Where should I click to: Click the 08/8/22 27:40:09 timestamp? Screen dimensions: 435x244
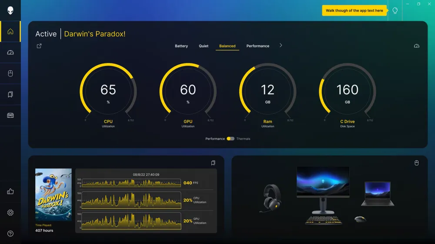pos(146,175)
